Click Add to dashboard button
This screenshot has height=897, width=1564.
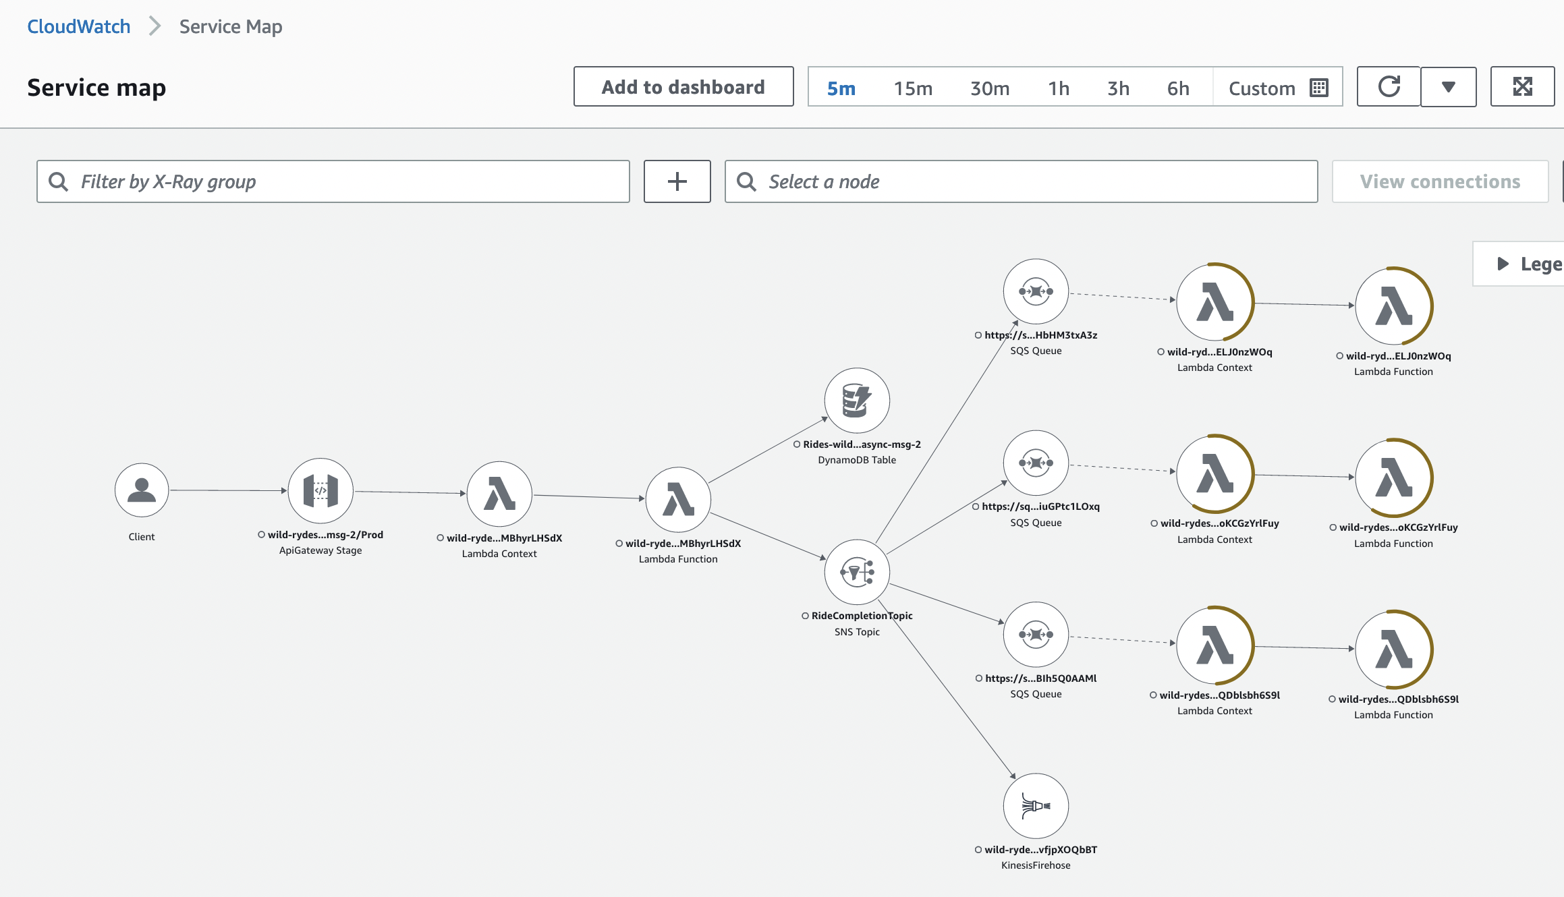point(683,86)
